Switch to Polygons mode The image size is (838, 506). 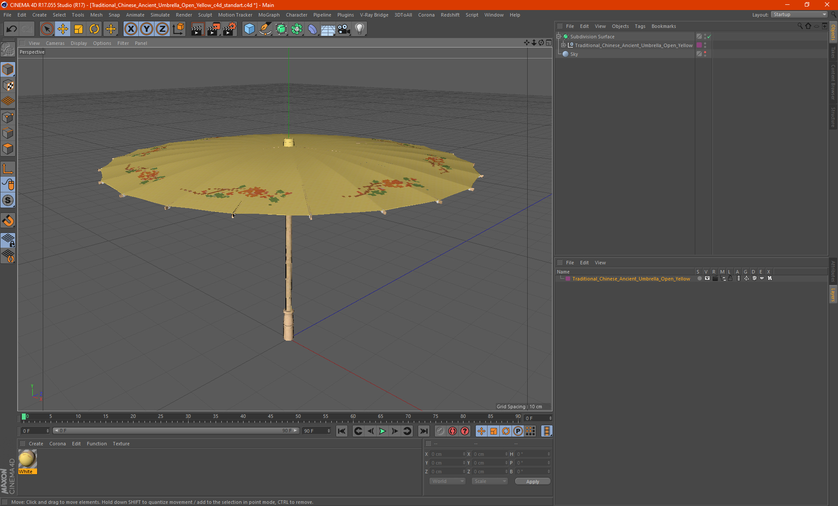click(8, 149)
